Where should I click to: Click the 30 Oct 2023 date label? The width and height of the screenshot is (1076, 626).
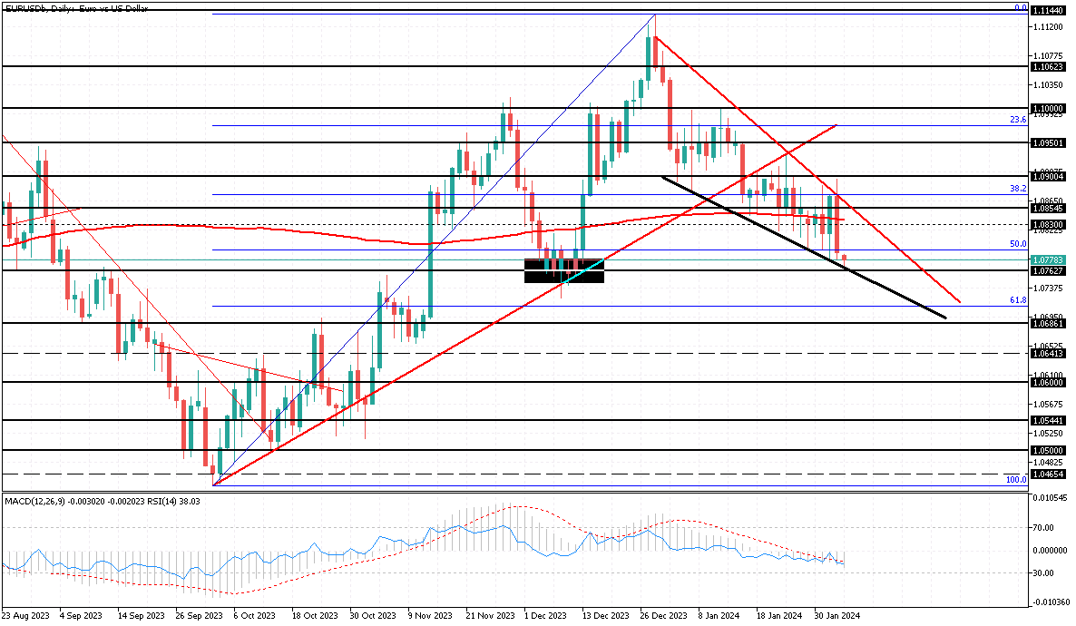coord(373,616)
